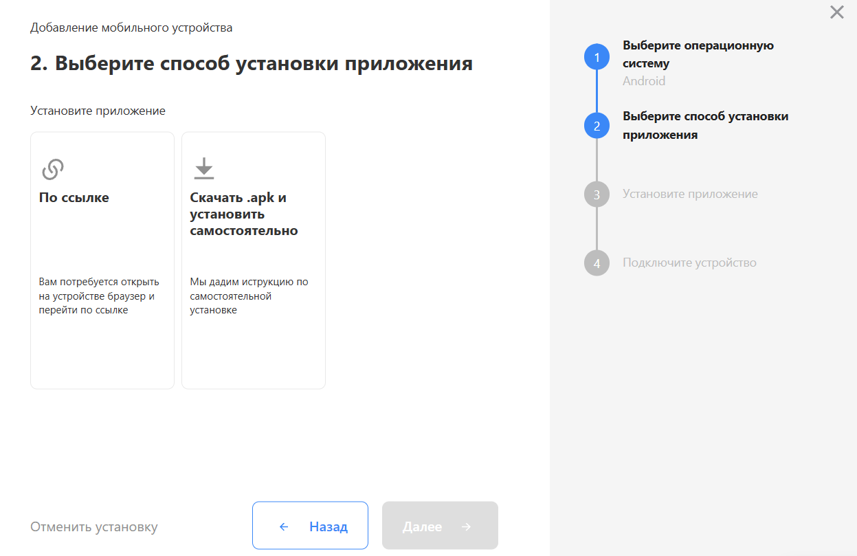Click the Android value under step one

click(644, 81)
